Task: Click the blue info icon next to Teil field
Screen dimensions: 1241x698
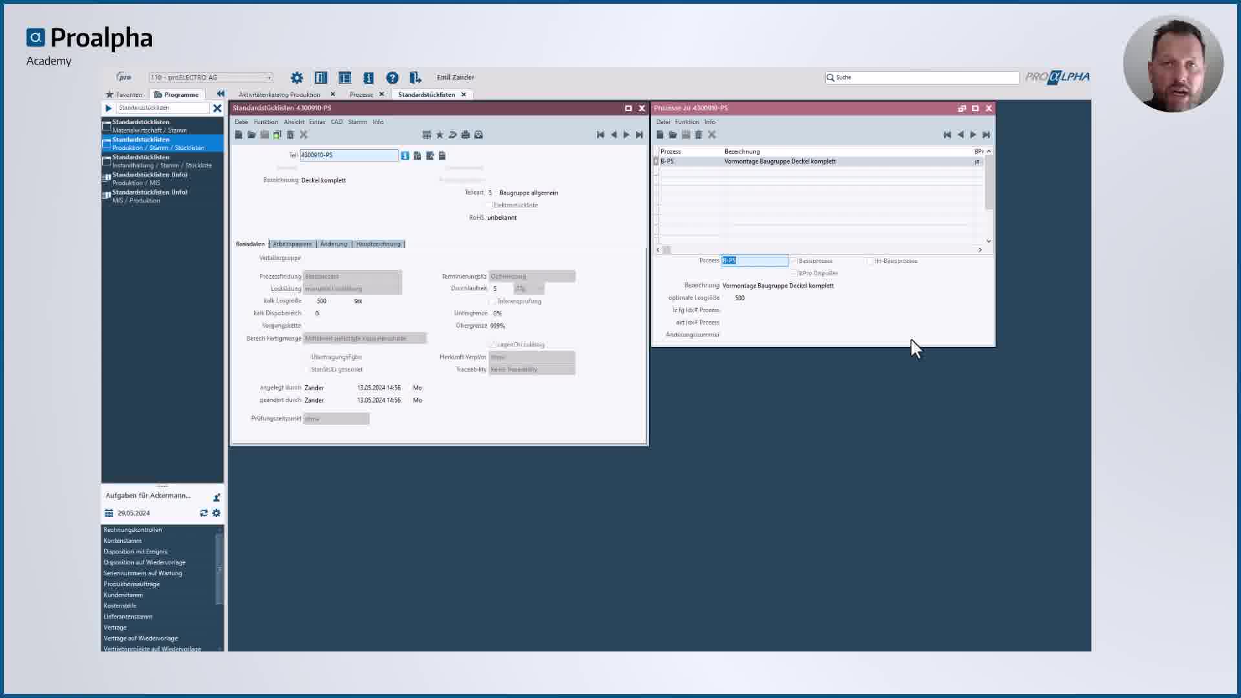Action: [x=405, y=155]
